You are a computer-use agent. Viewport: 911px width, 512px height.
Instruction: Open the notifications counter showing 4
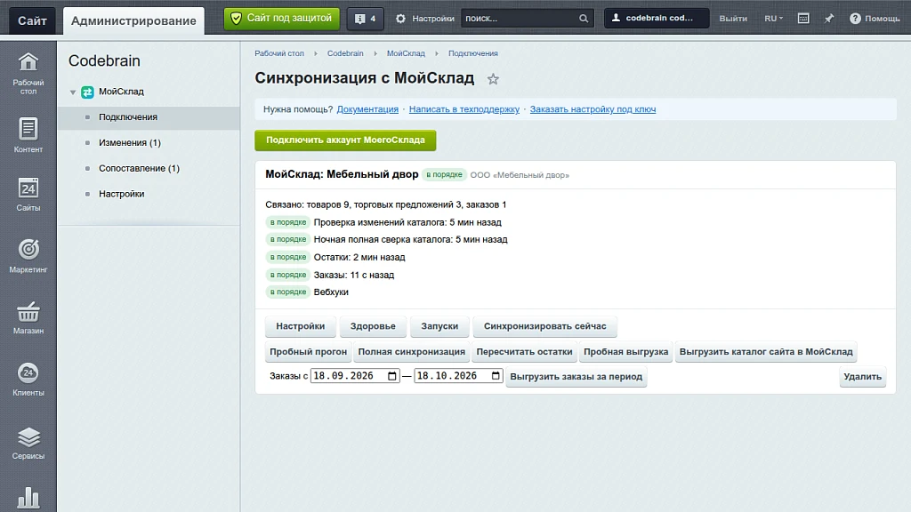(365, 19)
